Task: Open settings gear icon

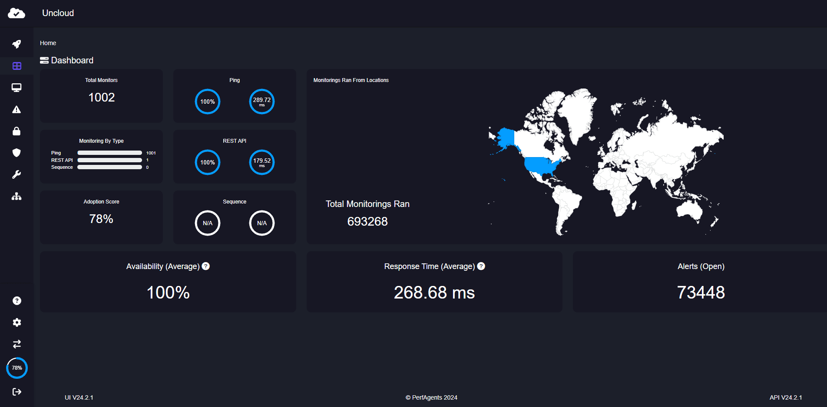Action: (17, 322)
